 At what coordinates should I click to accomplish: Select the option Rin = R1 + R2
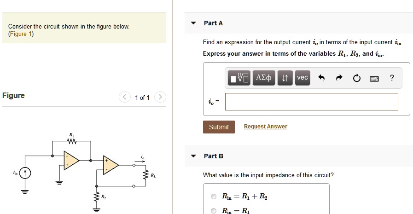click(214, 197)
